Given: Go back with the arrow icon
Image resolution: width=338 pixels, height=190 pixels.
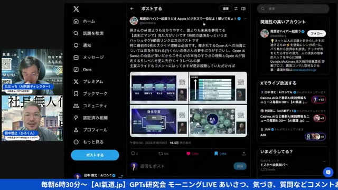Looking at the screenshot, I should tap(132, 9).
